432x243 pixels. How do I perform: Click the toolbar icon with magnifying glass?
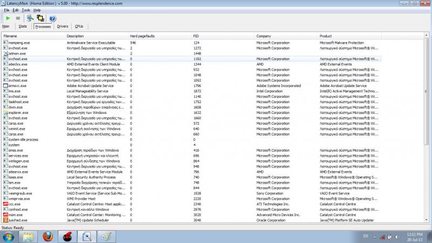point(30,18)
